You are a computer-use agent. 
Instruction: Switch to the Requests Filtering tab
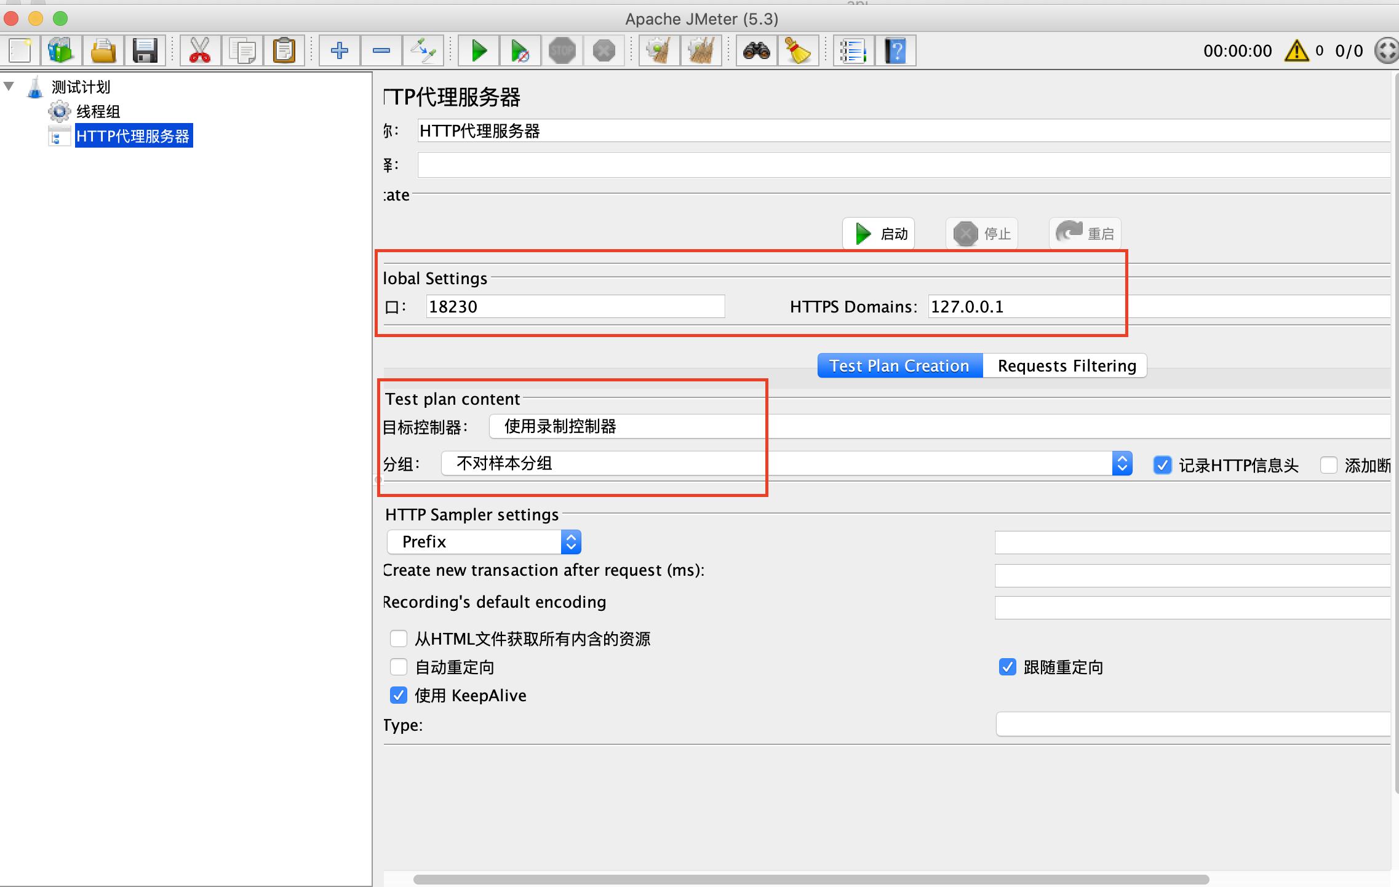[1066, 365]
